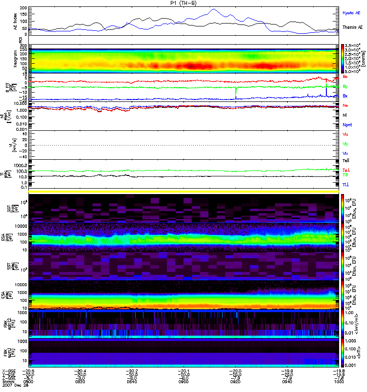367x392 pixels.
Task: Click the "[counts]" color bar label
Action: point(363,59)
